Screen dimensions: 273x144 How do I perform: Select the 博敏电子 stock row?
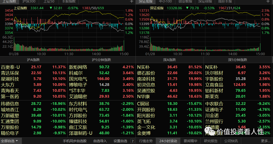pyautogui.click(x=102, y=85)
